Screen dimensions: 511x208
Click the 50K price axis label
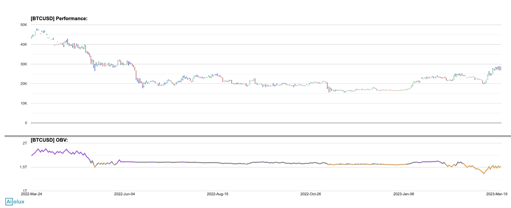pos(24,25)
